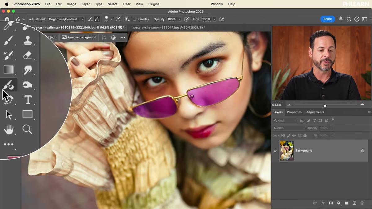
Task: Expand the brush preset picker arrow
Action: pos(111,19)
